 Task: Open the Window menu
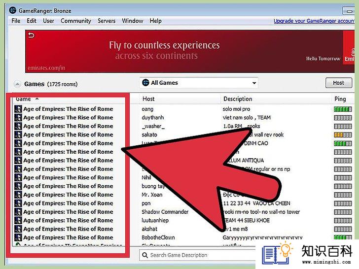click(x=132, y=21)
